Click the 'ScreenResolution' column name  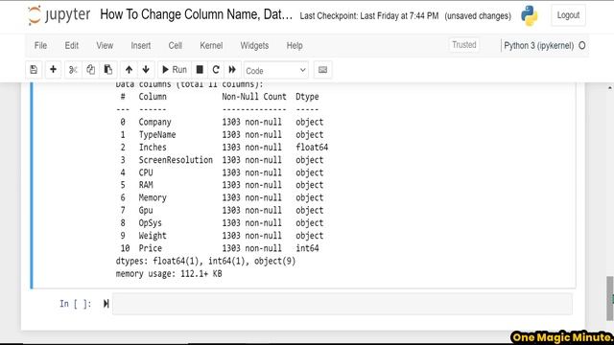pyautogui.click(x=176, y=160)
